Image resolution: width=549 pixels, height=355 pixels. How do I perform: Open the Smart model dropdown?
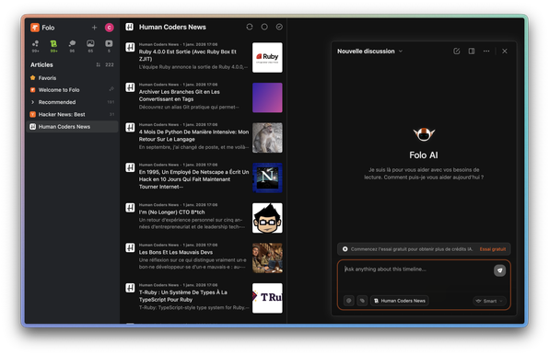click(x=489, y=301)
